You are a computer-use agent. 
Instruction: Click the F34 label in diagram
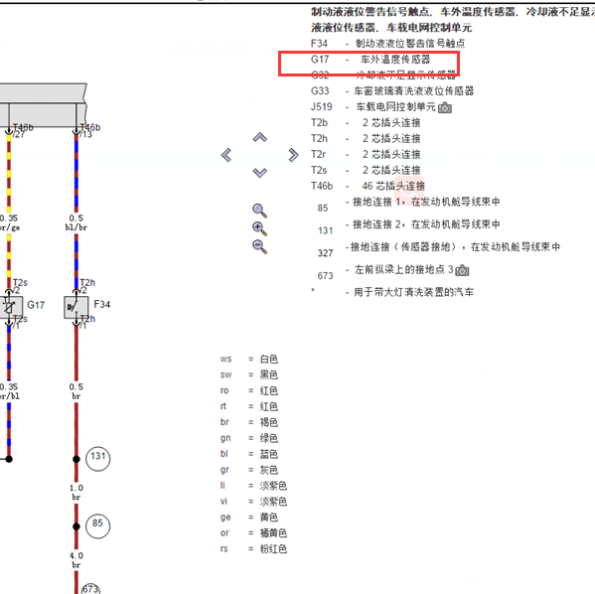coord(101,304)
